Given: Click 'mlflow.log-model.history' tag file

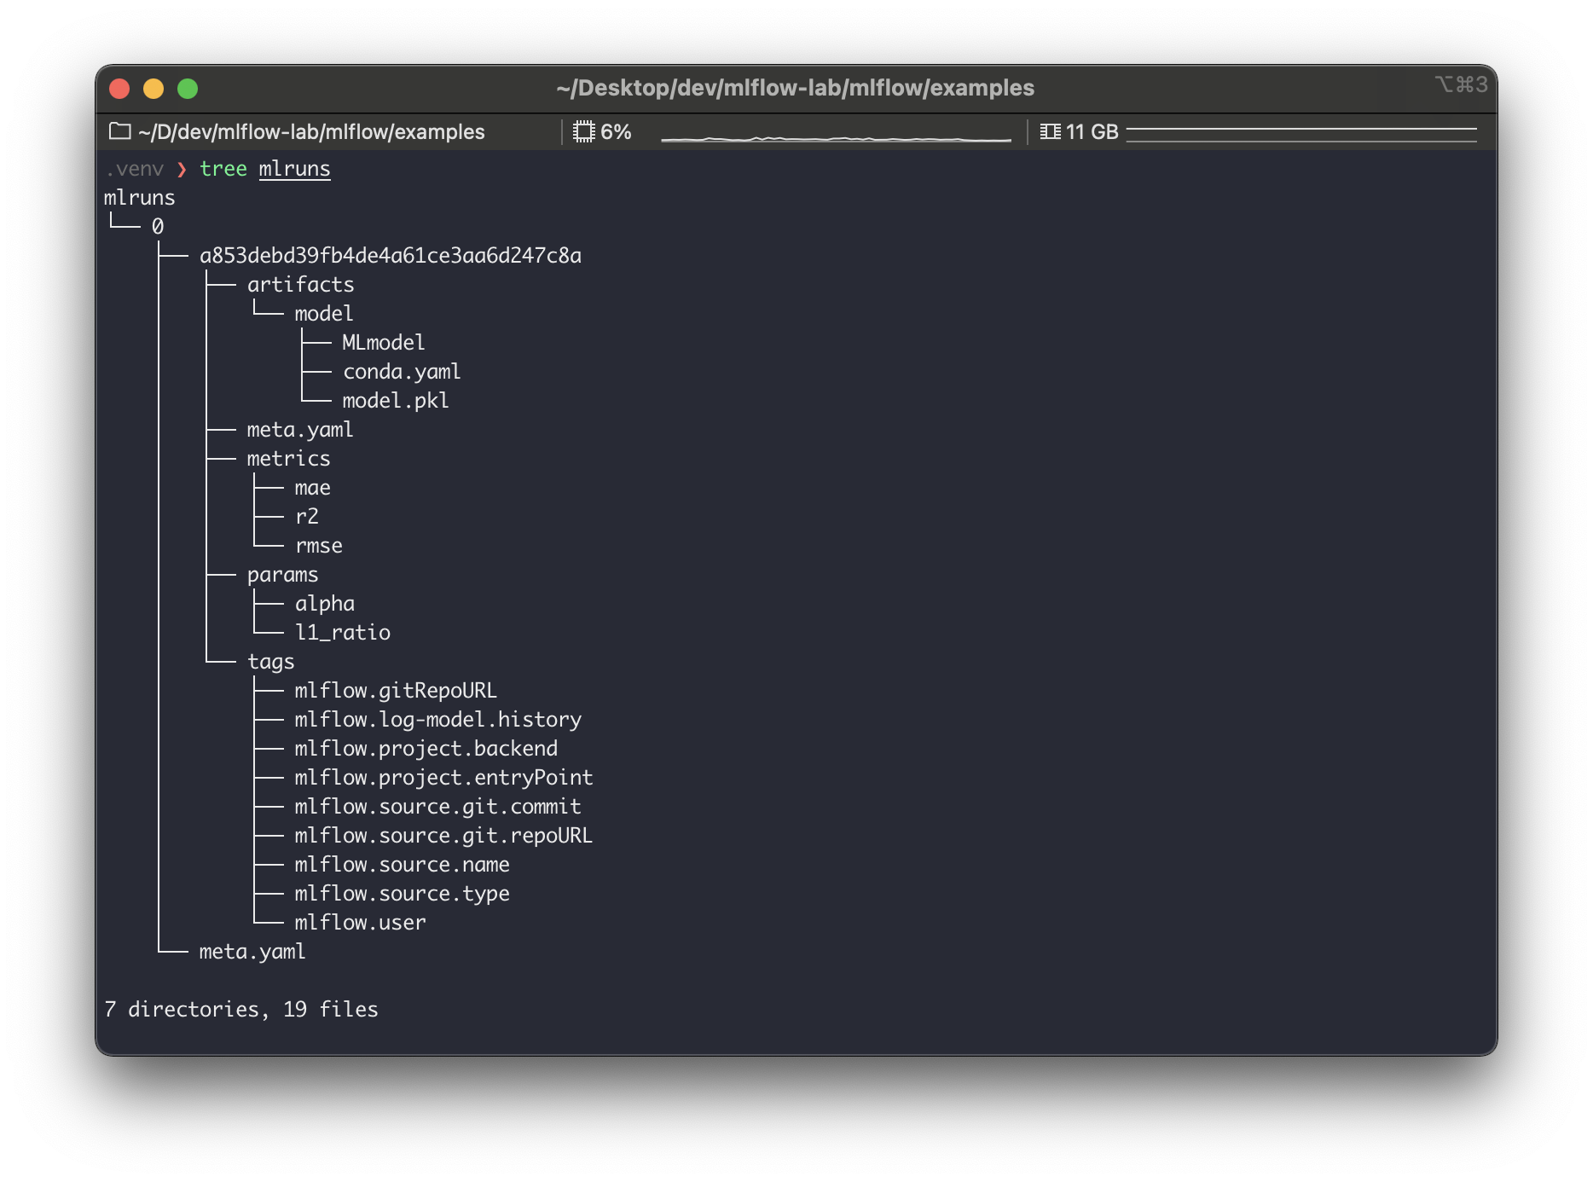Looking at the screenshot, I should (x=438, y=720).
